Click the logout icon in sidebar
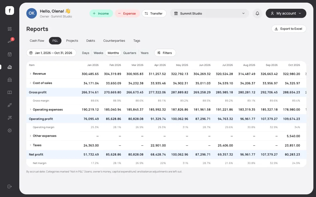316x197 pixels. pyautogui.click(x=10, y=186)
